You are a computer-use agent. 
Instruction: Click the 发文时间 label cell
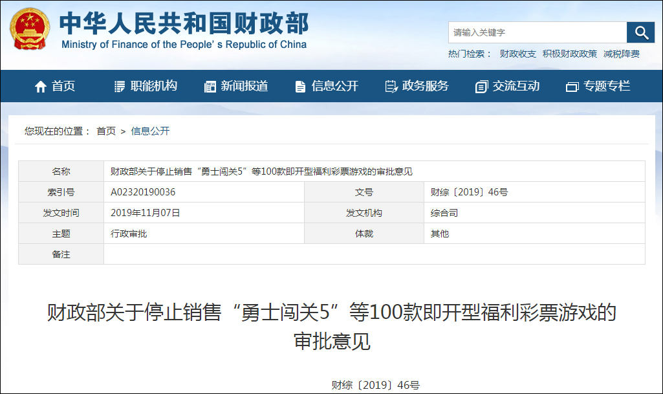tap(61, 213)
